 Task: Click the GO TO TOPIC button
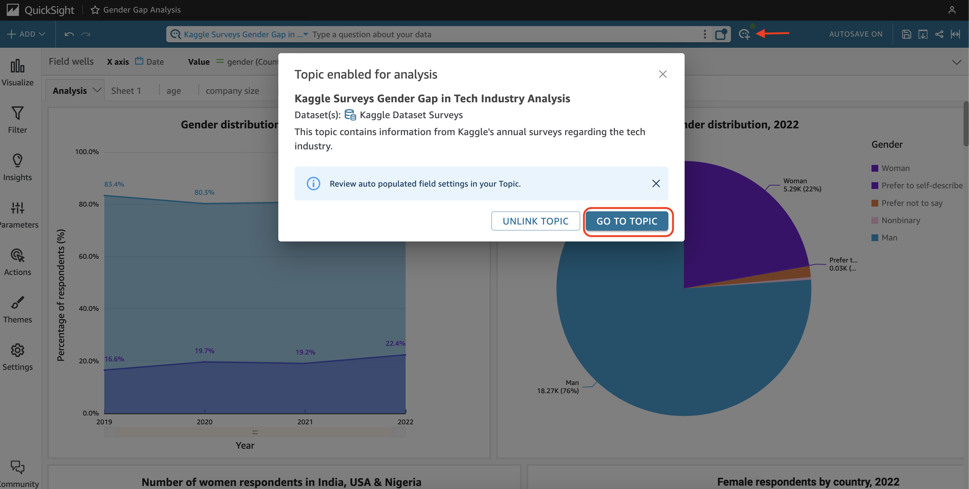pyautogui.click(x=627, y=221)
